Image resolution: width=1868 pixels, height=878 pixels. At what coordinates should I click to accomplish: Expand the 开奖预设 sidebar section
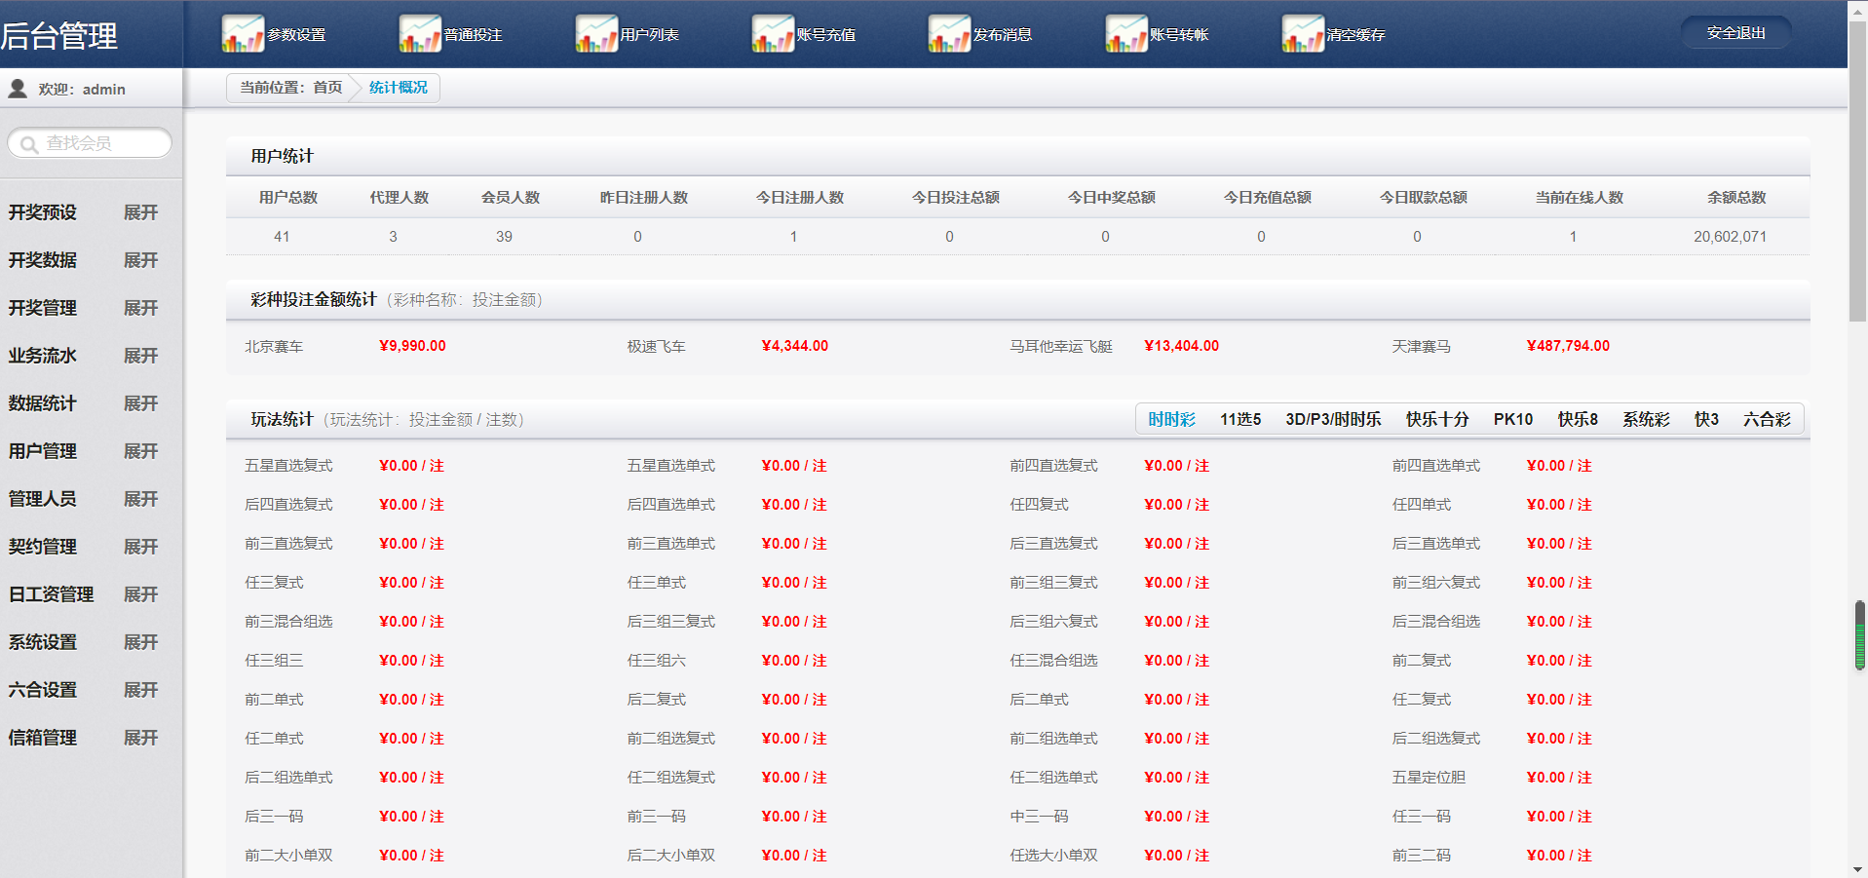(140, 212)
